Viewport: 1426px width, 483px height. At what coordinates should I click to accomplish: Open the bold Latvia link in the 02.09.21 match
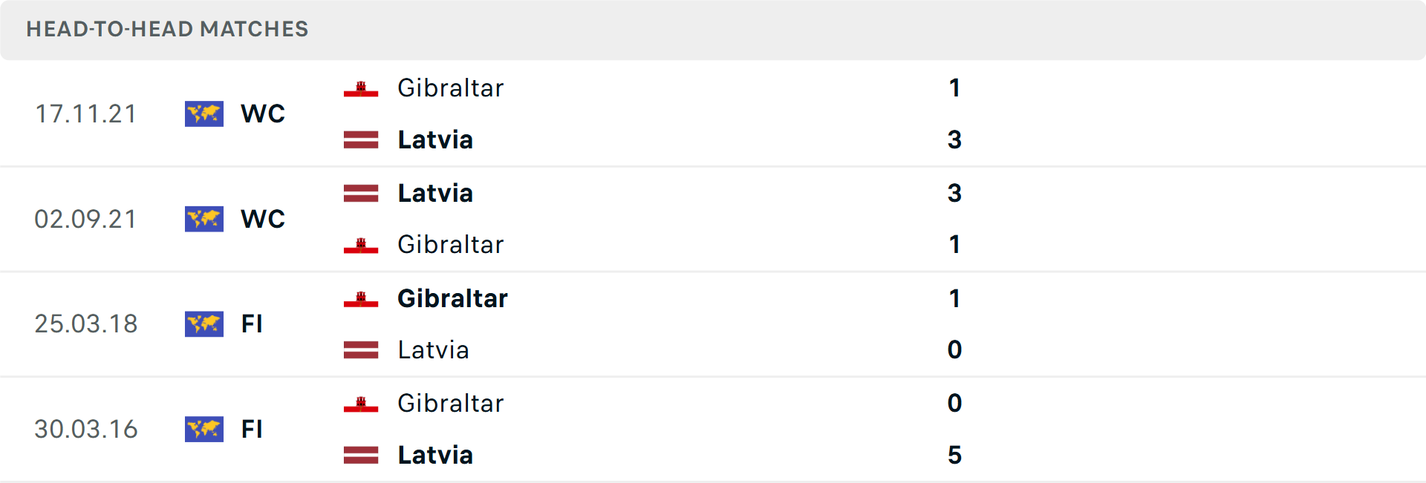click(435, 193)
